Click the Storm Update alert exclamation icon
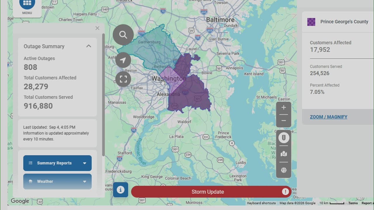Screen dimensions: 374x210 pyautogui.click(x=285, y=192)
